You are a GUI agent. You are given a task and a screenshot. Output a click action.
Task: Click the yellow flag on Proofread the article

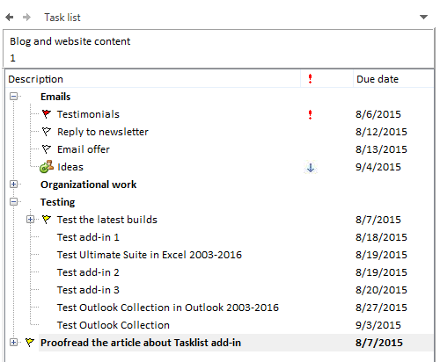pyautogui.click(x=30, y=342)
